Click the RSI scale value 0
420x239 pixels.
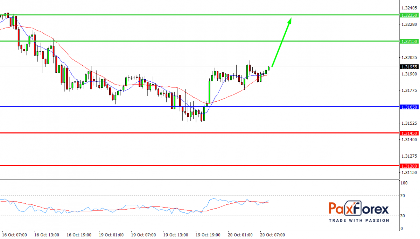pyautogui.click(x=402, y=229)
